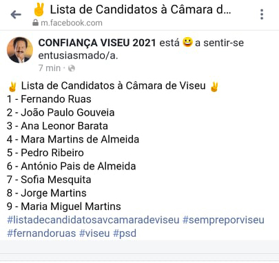Click the smiley feeling emoji icon
The image size is (279, 263).
pos(187,43)
